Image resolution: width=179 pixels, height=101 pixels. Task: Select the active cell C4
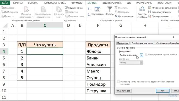(45, 51)
